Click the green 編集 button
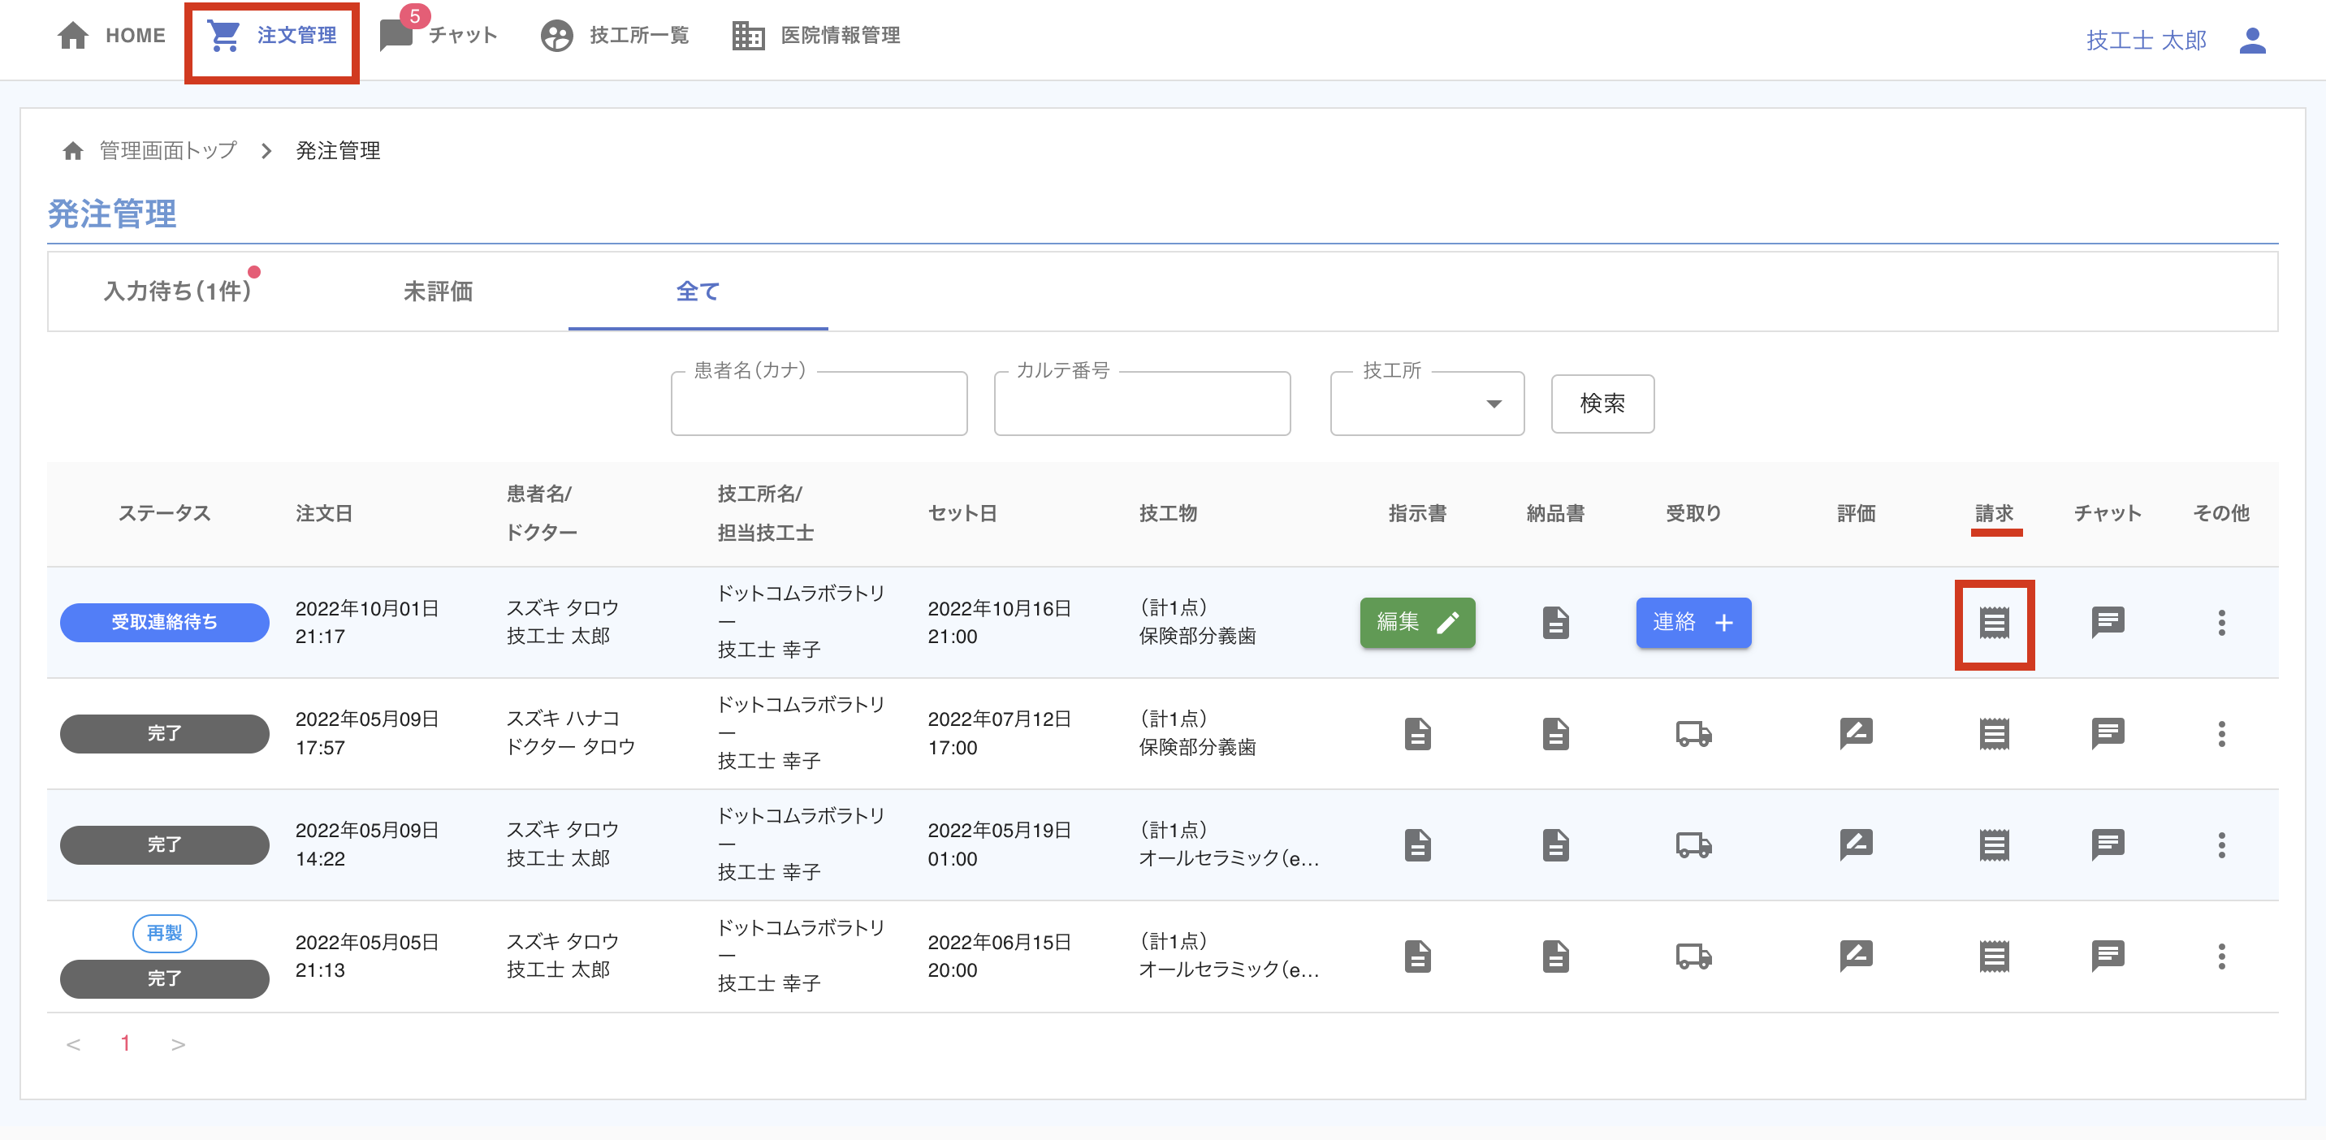2326x1140 pixels. pyautogui.click(x=1416, y=623)
